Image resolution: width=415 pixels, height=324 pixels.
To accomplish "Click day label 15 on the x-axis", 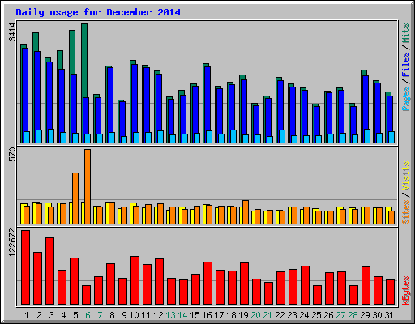I will [x=195, y=315].
